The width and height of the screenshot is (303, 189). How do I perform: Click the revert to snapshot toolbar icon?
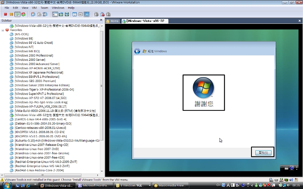pos(39,14)
